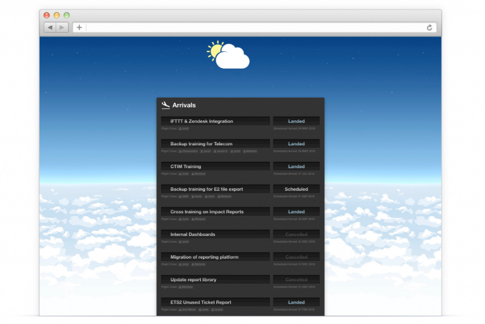485x324 pixels.
Task: Click Scheduled status for E2 file export
Action: tap(296, 189)
